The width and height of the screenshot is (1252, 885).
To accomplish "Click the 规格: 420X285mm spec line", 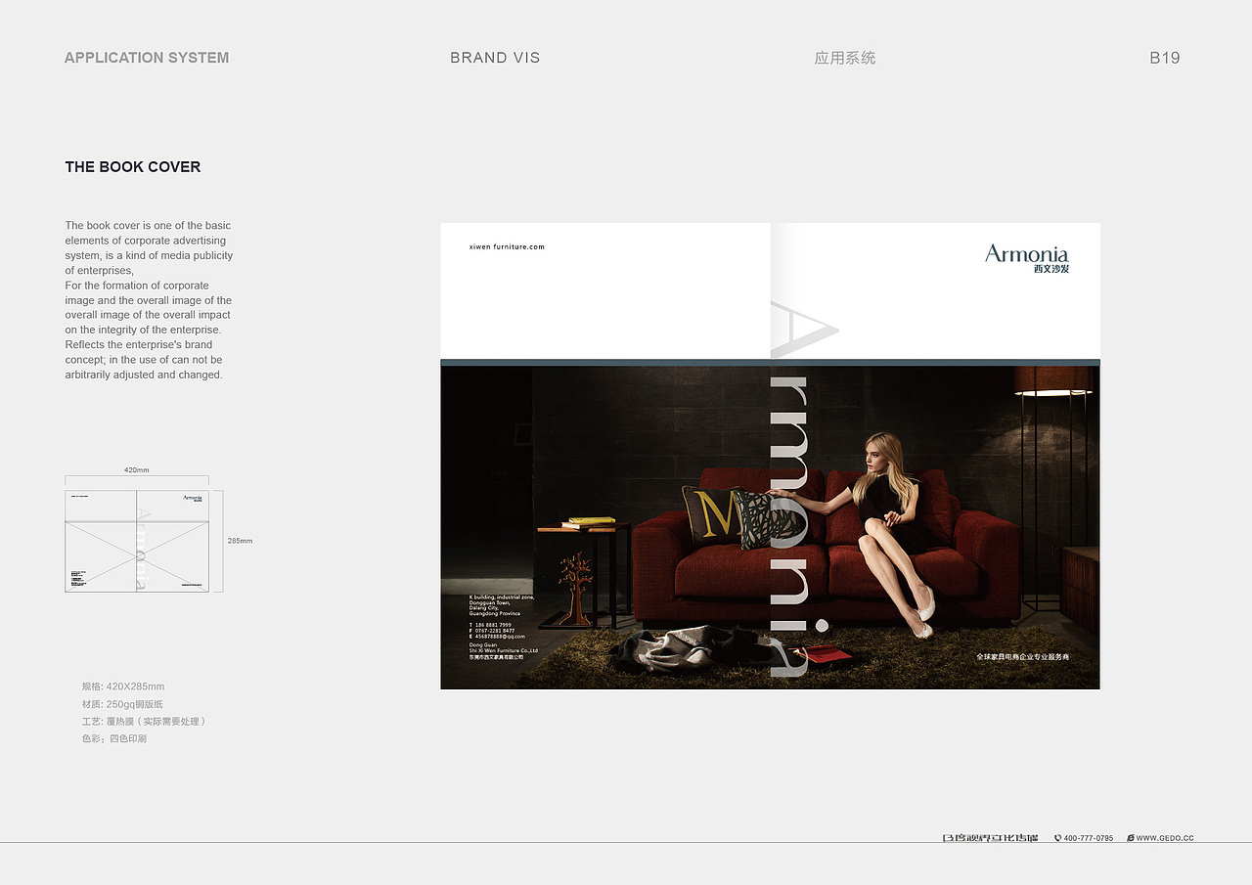I will [123, 686].
